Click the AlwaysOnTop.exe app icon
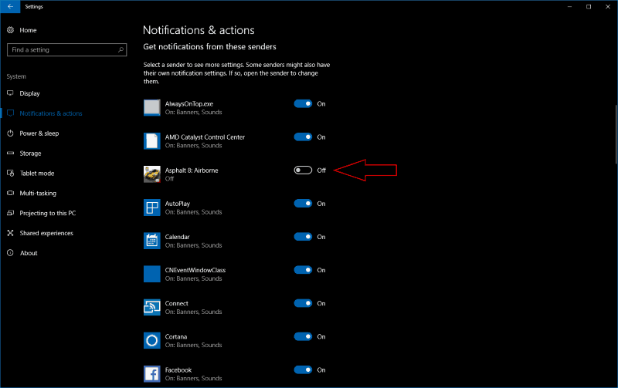This screenshot has width=618, height=388. (x=151, y=107)
